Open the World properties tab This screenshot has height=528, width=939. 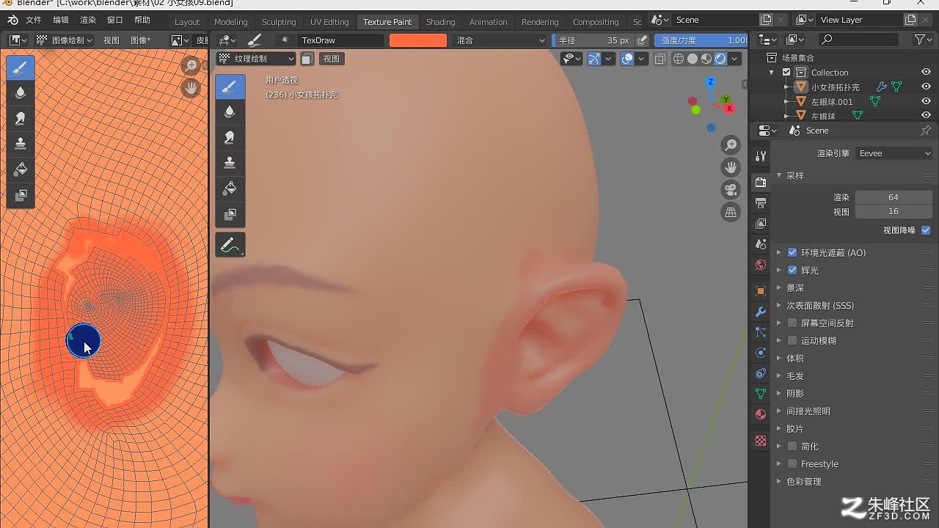pos(761,265)
